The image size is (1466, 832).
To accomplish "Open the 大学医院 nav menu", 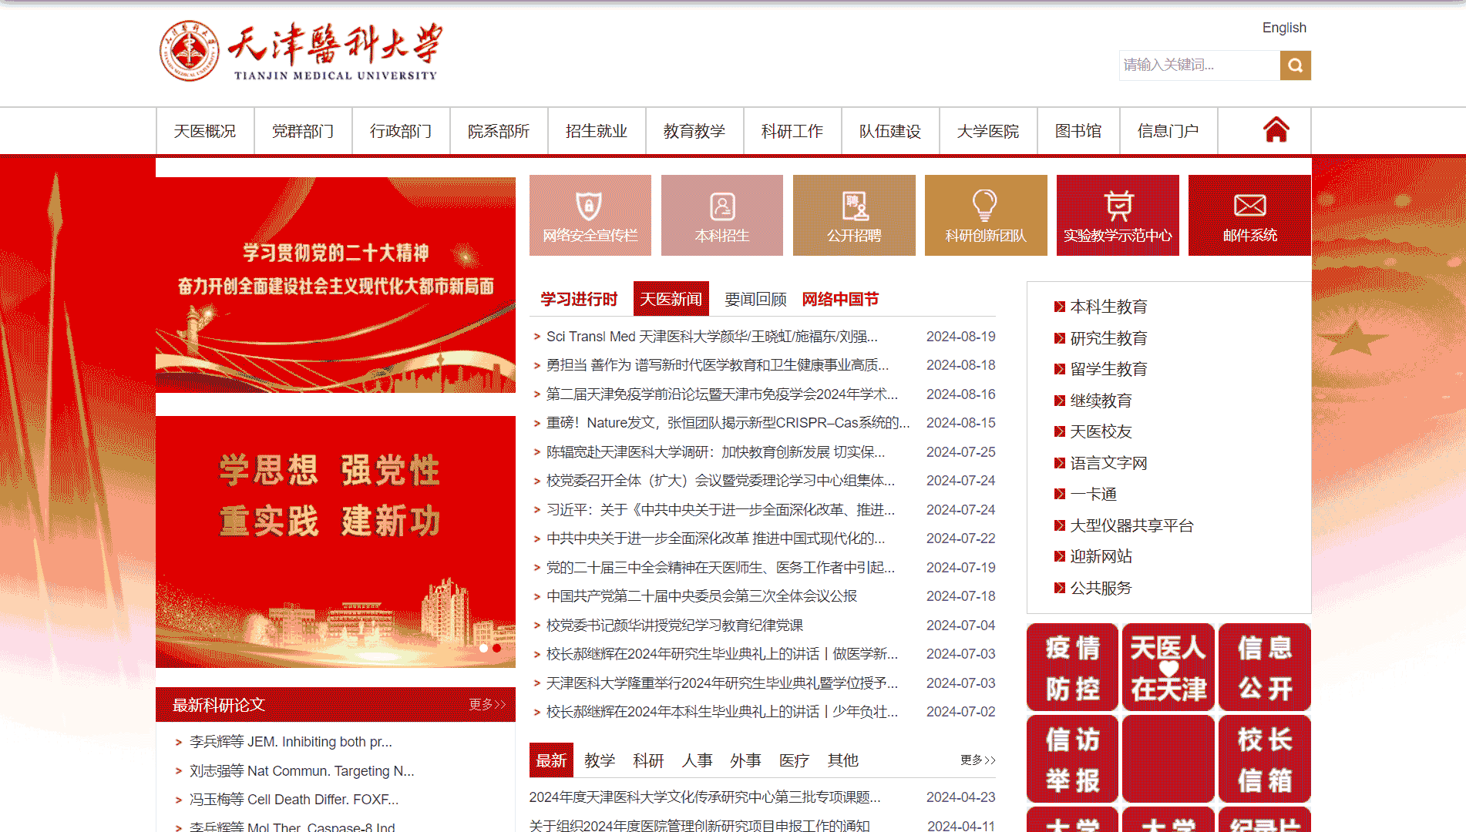I will pos(988,131).
